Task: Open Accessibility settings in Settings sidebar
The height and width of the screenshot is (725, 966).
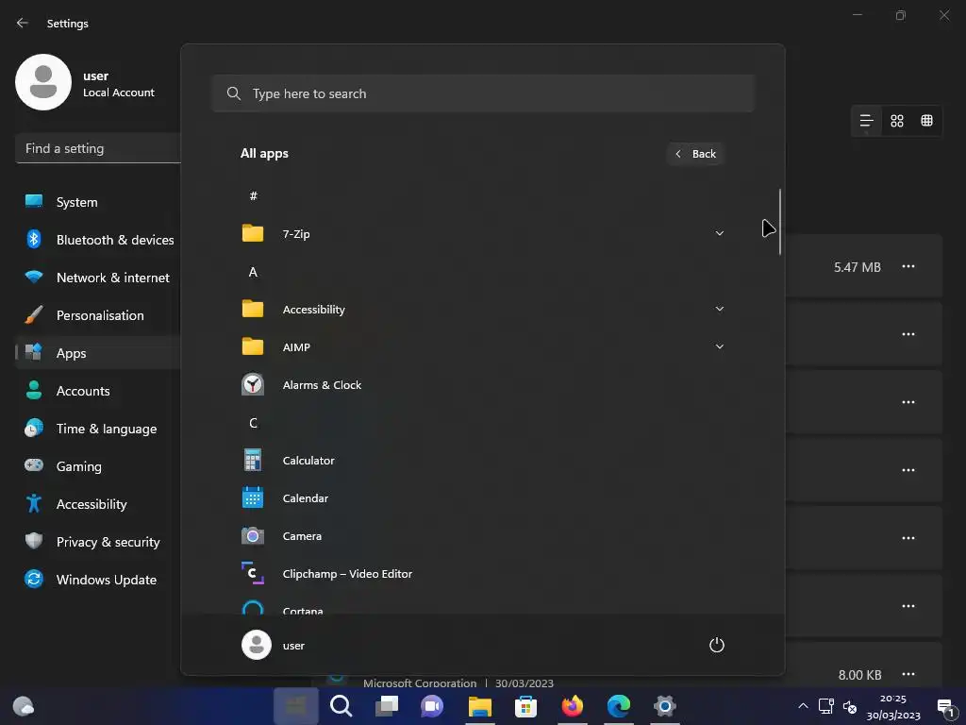Action: pyautogui.click(x=98, y=504)
